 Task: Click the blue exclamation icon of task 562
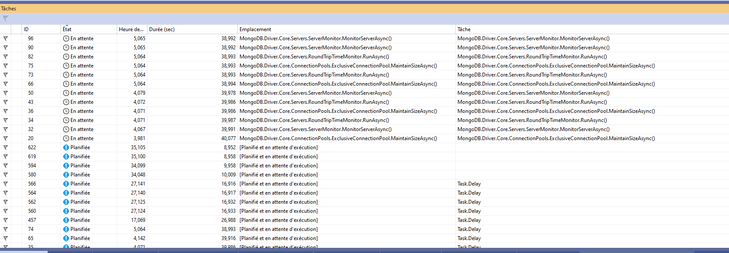coord(66,202)
